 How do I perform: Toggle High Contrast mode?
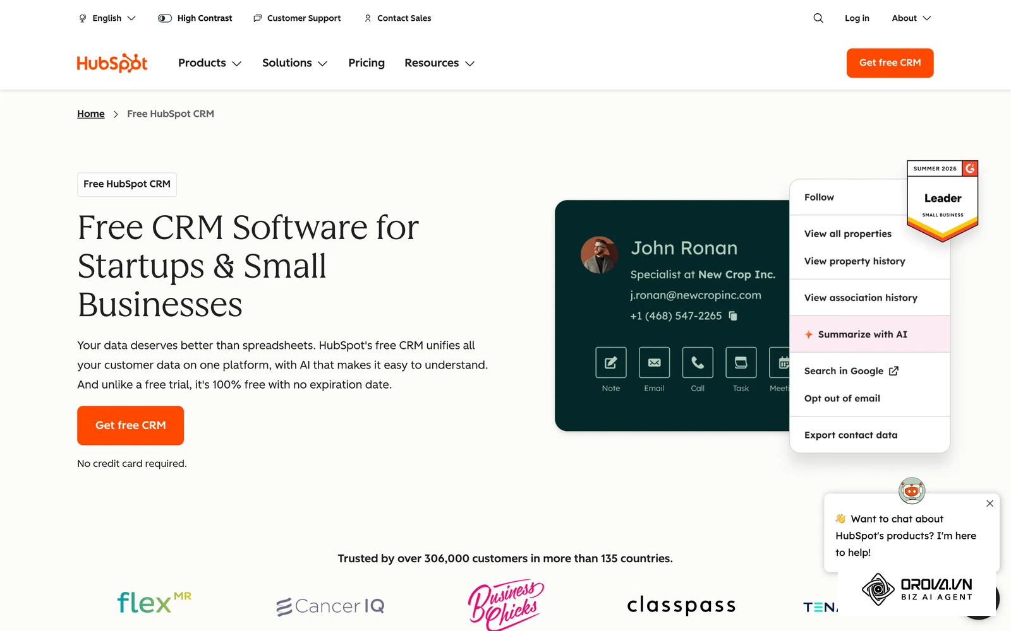(x=195, y=18)
